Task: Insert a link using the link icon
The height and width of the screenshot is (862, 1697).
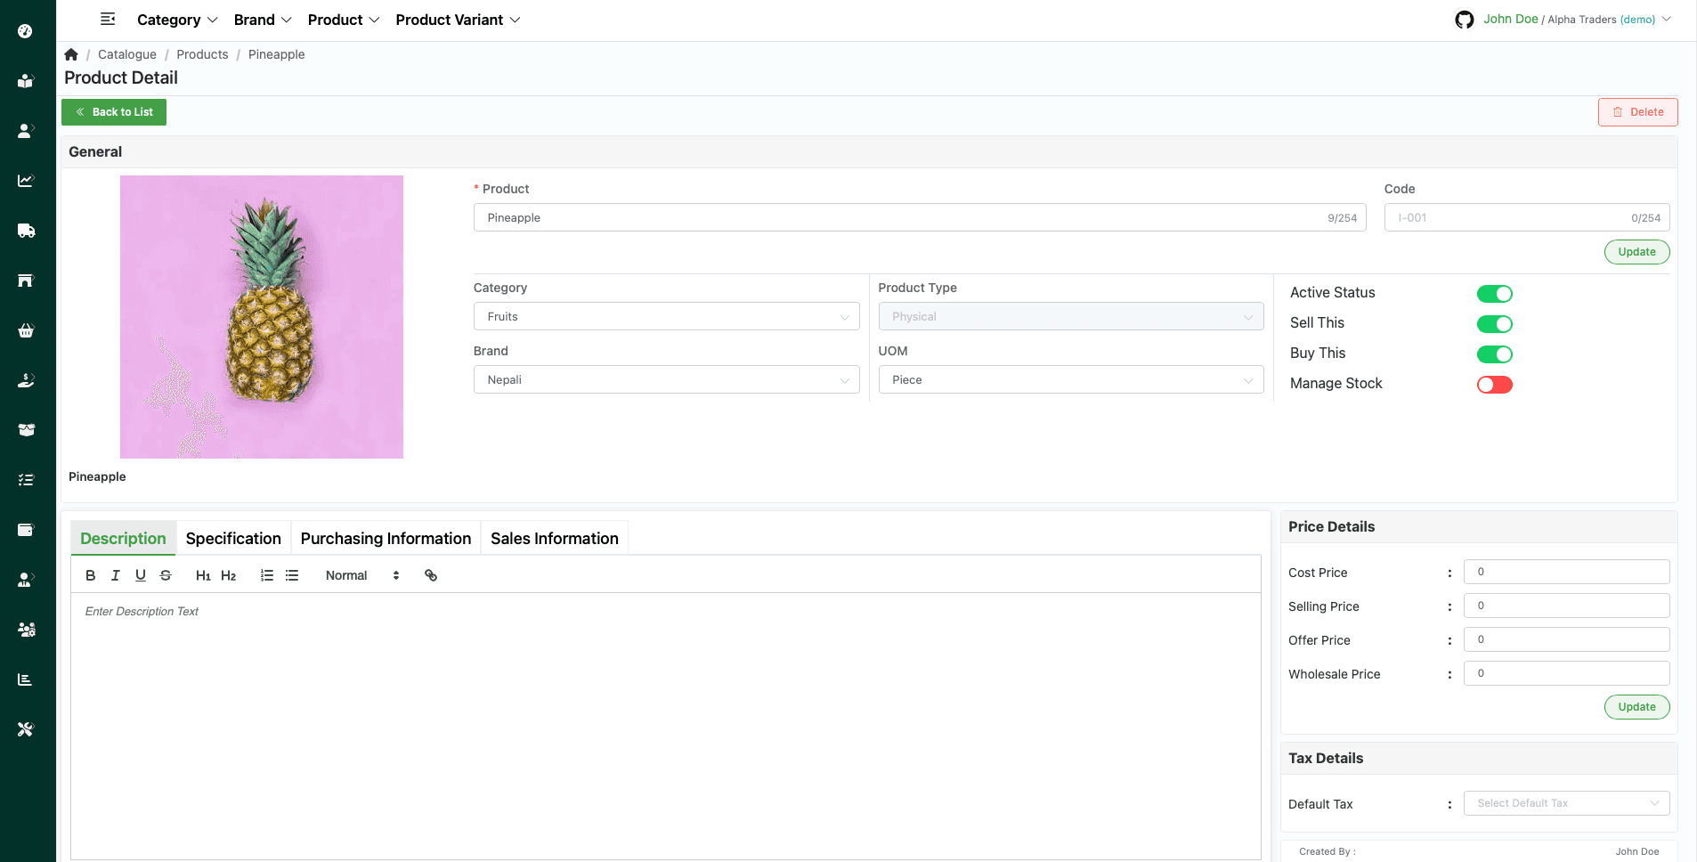Action: (x=431, y=575)
